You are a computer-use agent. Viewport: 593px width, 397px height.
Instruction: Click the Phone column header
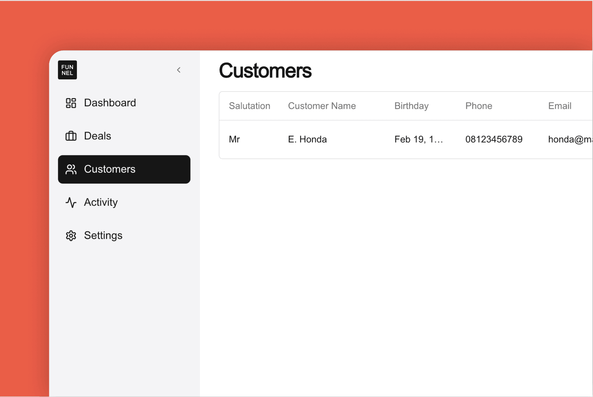[479, 106]
